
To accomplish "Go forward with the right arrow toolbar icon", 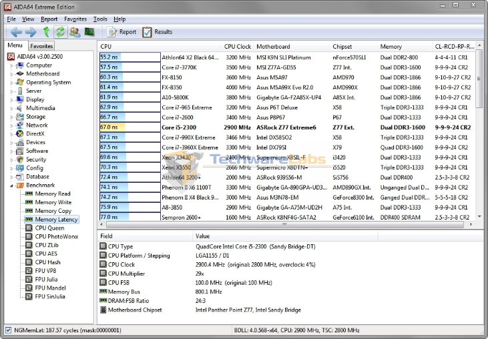I will (31, 32).
